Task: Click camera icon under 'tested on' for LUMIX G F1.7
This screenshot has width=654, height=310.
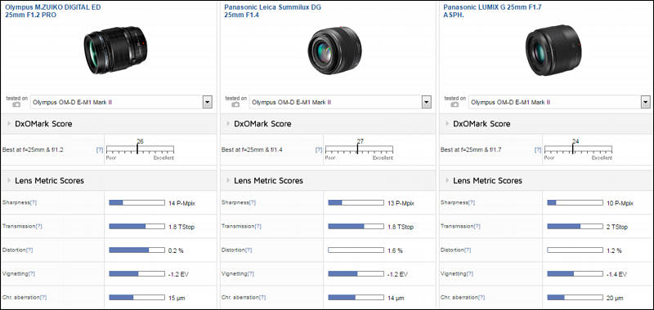Action: (x=455, y=105)
